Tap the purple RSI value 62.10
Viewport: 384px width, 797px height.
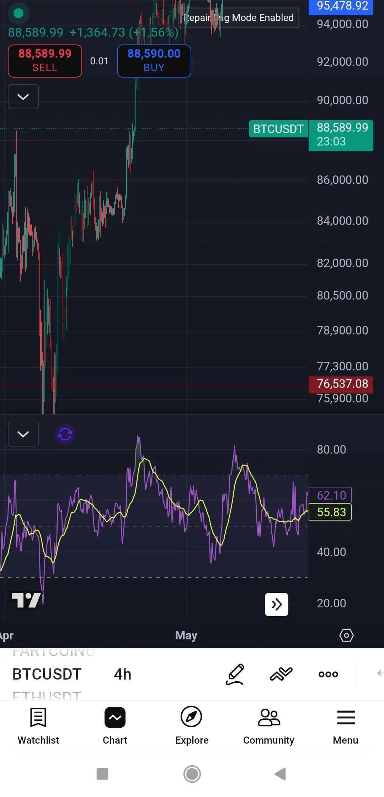(330, 495)
